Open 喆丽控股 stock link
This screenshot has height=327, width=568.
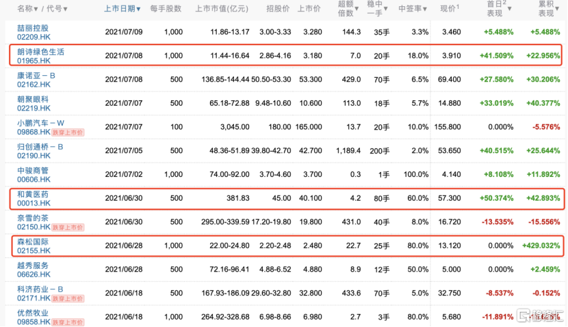click(33, 28)
